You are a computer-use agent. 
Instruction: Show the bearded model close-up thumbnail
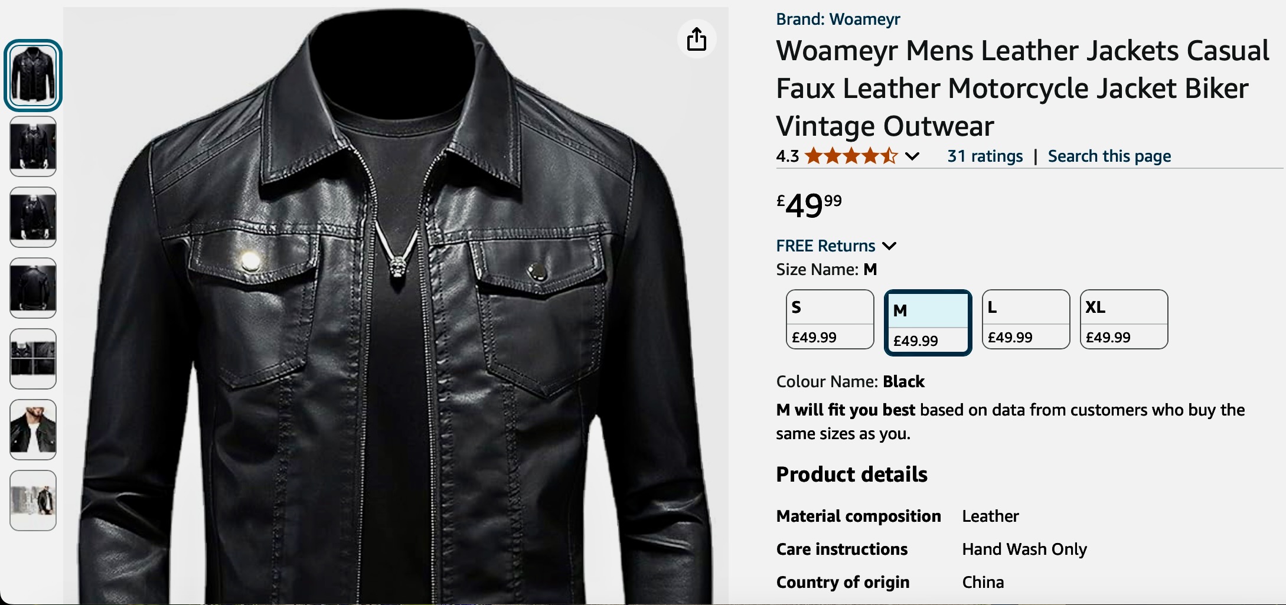[33, 430]
